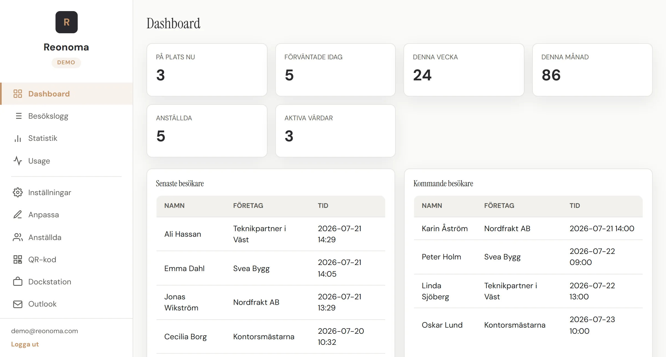Click the DEMO badge
The height and width of the screenshot is (357, 666).
66,63
